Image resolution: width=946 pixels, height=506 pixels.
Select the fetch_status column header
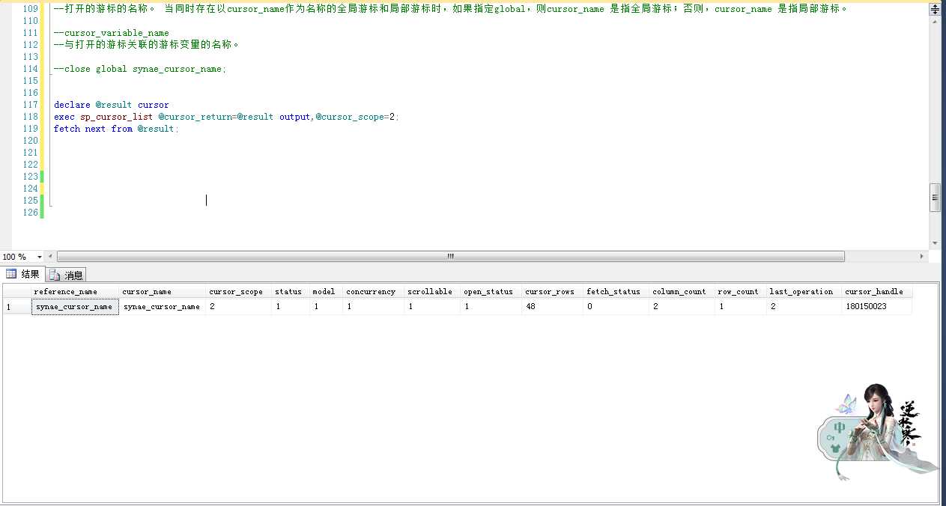point(616,292)
